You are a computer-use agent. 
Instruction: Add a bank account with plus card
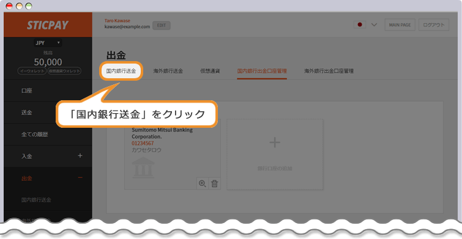point(275,154)
